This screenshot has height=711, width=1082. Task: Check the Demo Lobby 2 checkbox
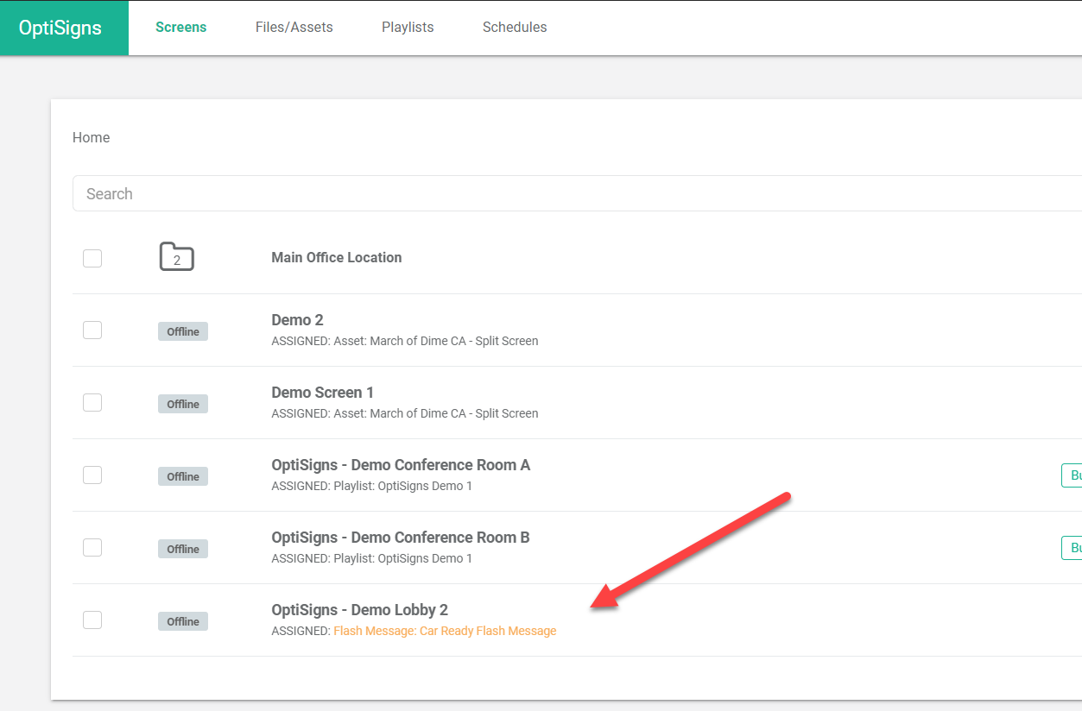click(x=92, y=620)
